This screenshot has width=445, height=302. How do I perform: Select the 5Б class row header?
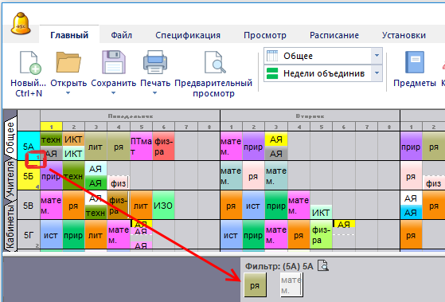(x=29, y=175)
